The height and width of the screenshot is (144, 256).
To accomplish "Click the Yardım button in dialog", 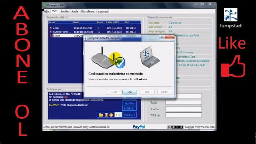I will click(x=165, y=92).
